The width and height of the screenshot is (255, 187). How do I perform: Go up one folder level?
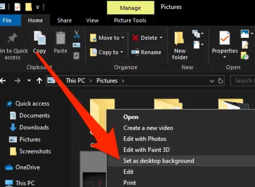tap(39, 80)
